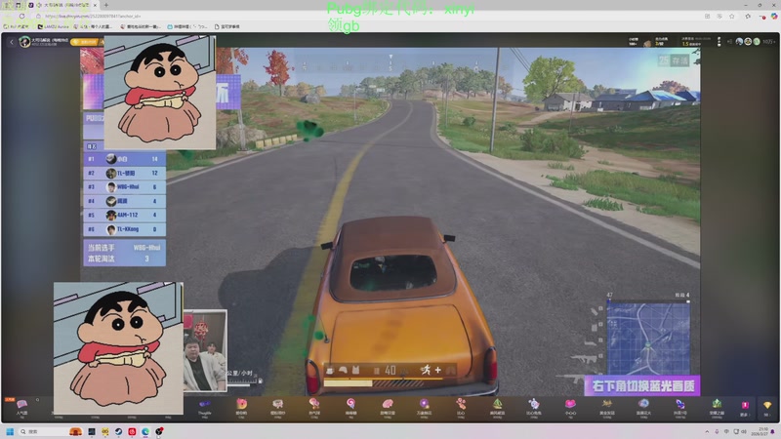Open the LAMZU Aurora bookmark
The image size is (781, 439).
(x=54, y=26)
